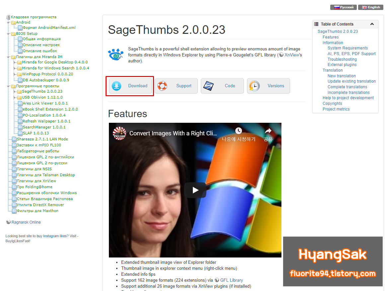Expand WinPopup Protocol 0.0.0.20 node

click(x=15, y=74)
